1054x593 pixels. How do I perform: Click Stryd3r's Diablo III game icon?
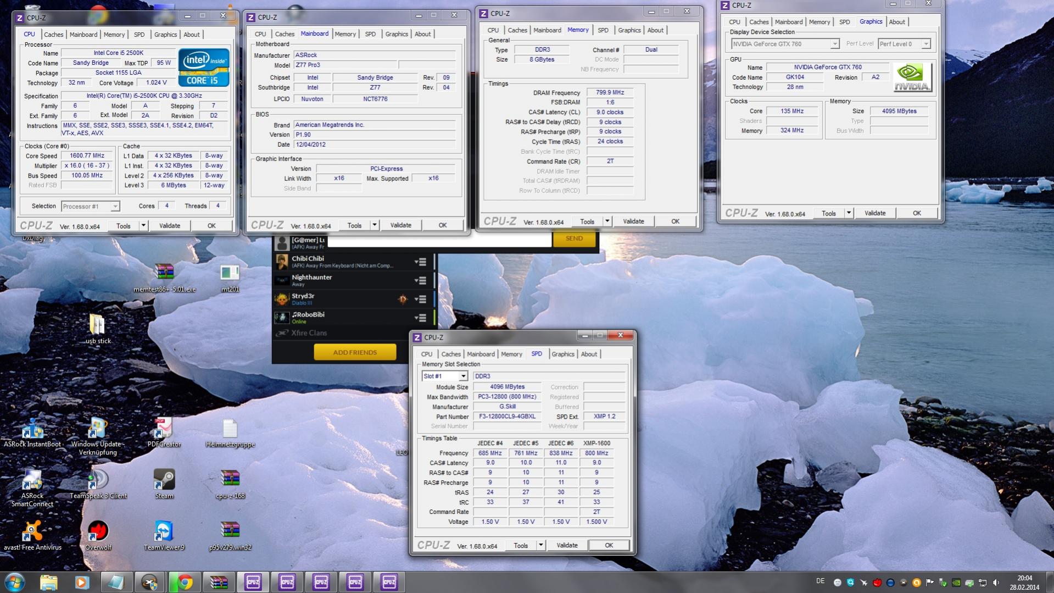[x=403, y=299]
